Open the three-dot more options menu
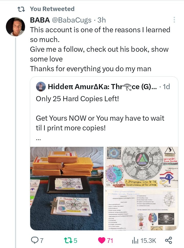This screenshot has width=184, height=248. point(174,20)
